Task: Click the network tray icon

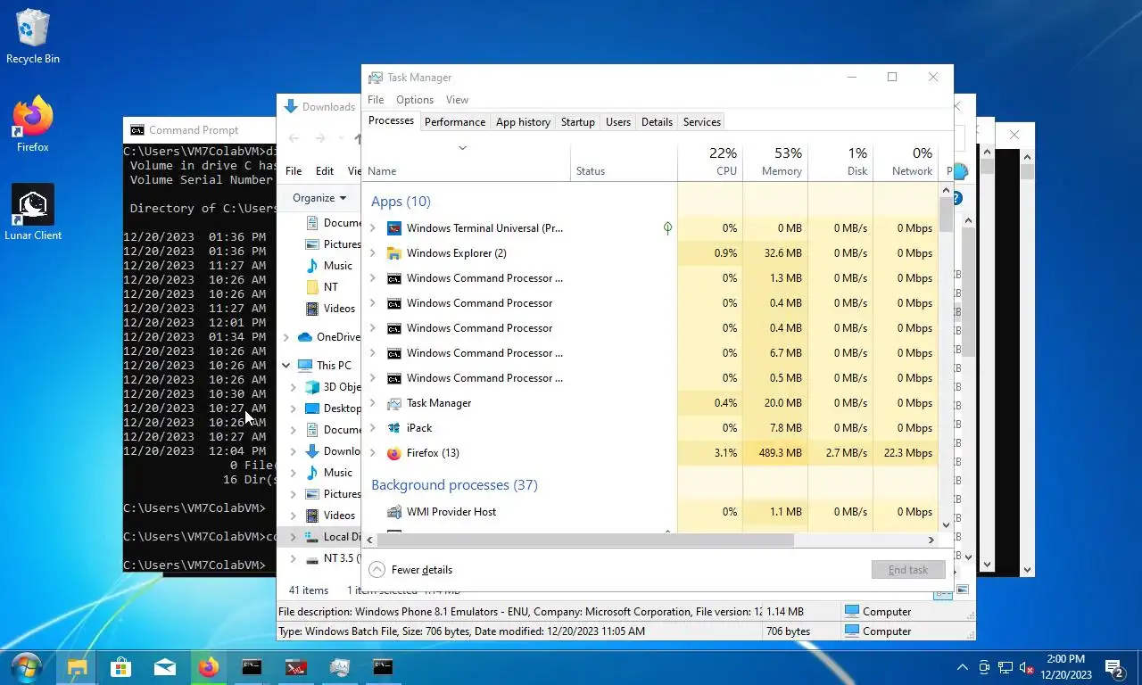Action: [x=1005, y=667]
